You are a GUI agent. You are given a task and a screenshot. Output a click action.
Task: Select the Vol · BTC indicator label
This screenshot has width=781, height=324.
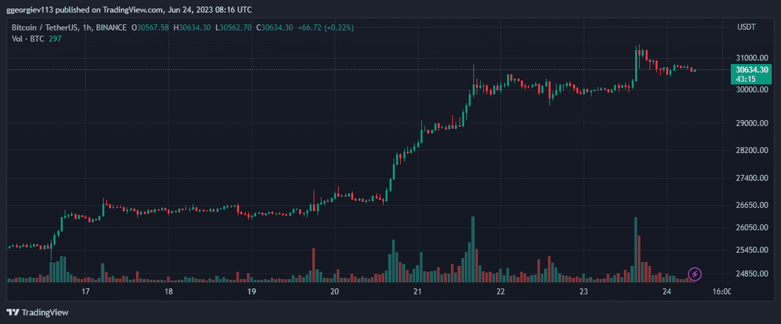pyautogui.click(x=27, y=39)
